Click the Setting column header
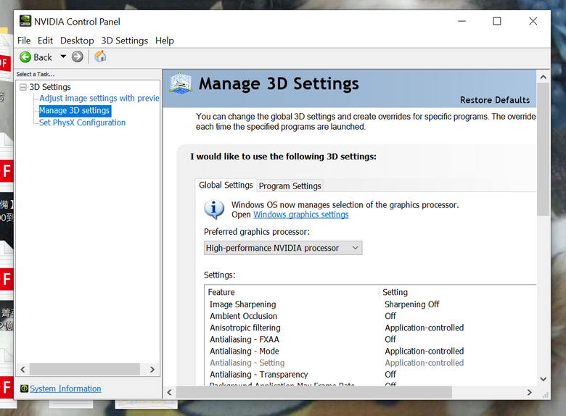The image size is (566, 416). click(x=458, y=292)
